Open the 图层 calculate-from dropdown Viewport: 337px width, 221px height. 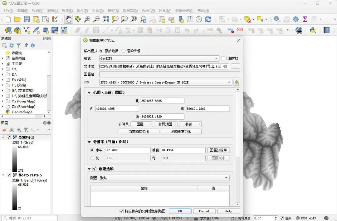point(142,124)
